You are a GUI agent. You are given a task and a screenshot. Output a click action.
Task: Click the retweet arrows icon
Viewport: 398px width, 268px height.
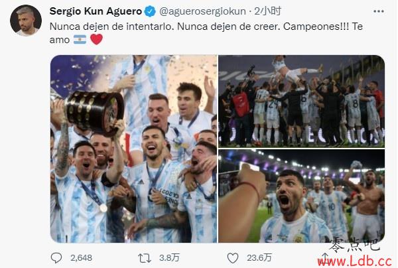145,258
